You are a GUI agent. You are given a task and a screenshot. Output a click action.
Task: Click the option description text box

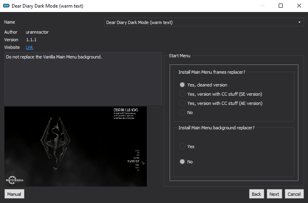coord(83,78)
